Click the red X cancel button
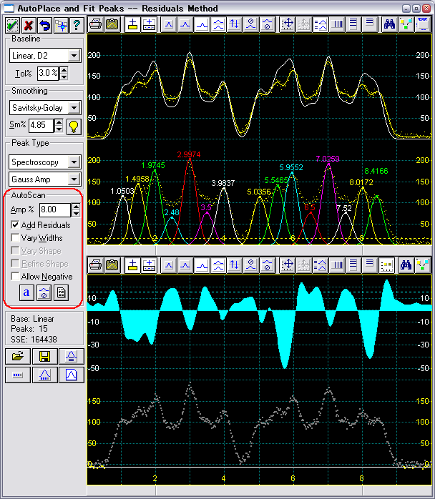Image resolution: width=435 pixels, height=499 pixels. [29, 25]
